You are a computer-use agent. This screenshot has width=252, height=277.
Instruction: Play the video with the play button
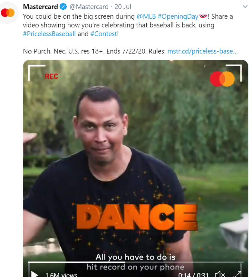pyautogui.click(x=34, y=274)
